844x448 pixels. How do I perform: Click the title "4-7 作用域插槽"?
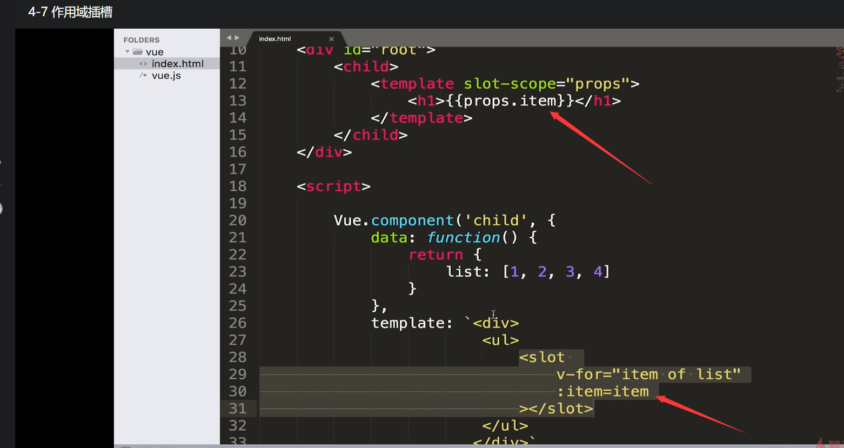tap(70, 12)
